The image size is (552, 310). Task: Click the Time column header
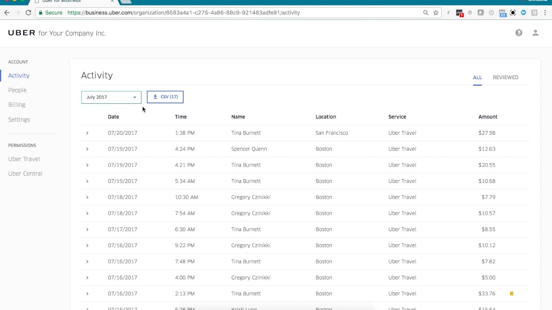(x=181, y=117)
